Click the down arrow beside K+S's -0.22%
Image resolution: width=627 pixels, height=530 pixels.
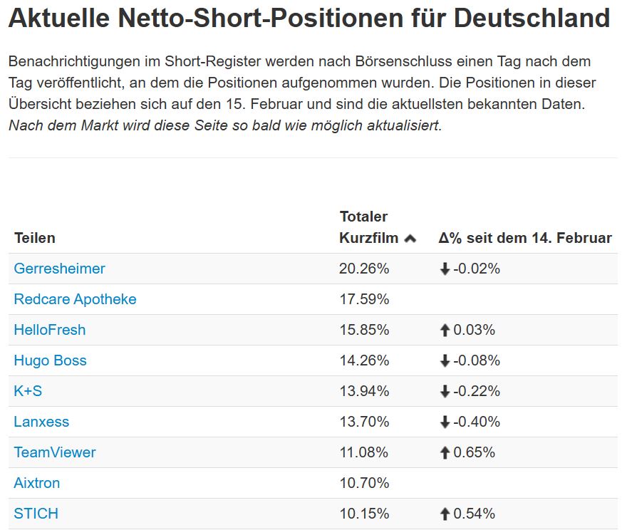445,392
